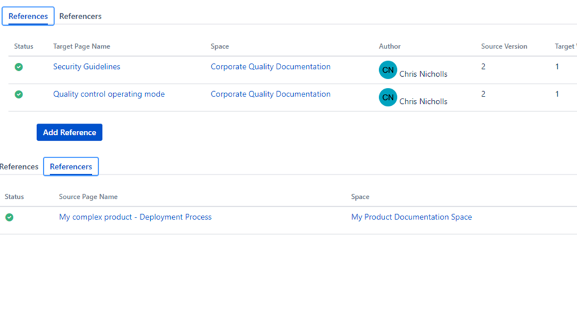This screenshot has width=577, height=328.
Task: Click the Target Page Name column header
Action: 81,46
